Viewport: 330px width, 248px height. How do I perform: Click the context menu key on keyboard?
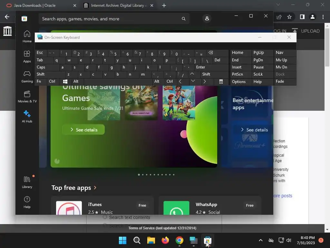(x=221, y=81)
